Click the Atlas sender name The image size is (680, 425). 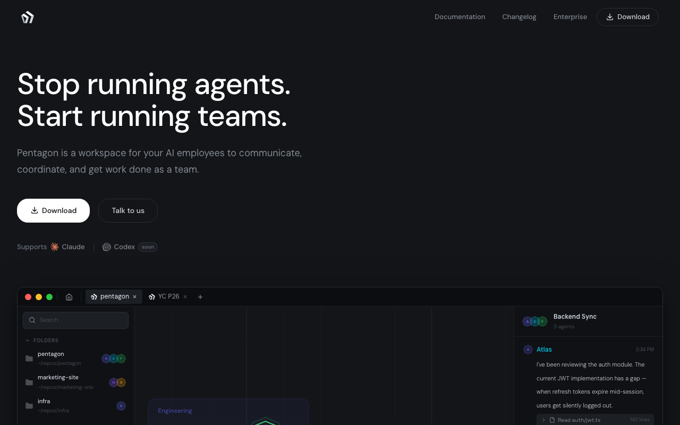(544, 350)
